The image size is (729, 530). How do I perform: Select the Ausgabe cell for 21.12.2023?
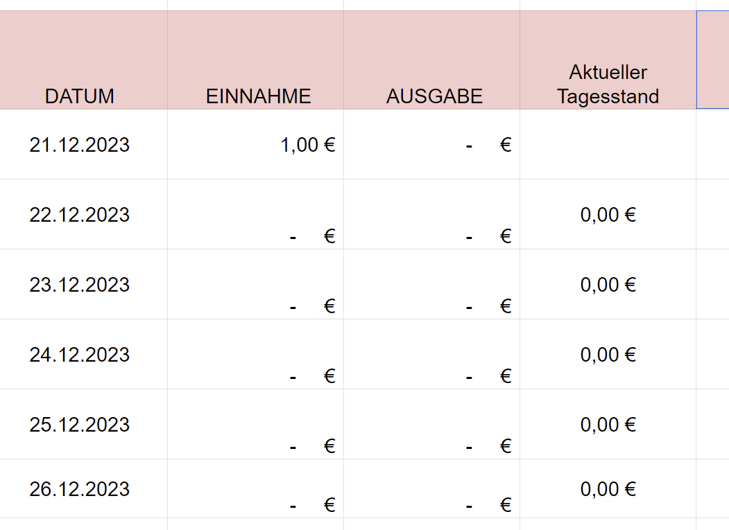[432, 145]
